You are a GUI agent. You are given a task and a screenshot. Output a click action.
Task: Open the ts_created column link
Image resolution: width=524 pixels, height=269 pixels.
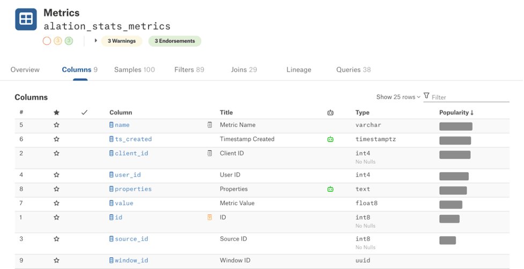coord(133,139)
